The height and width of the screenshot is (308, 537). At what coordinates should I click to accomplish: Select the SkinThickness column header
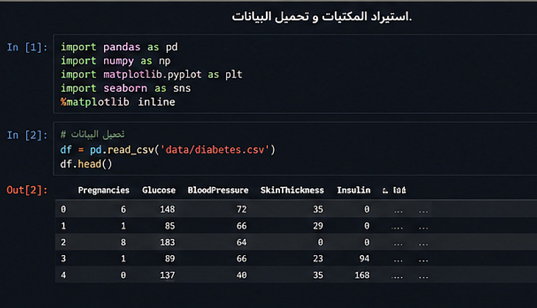(292, 191)
